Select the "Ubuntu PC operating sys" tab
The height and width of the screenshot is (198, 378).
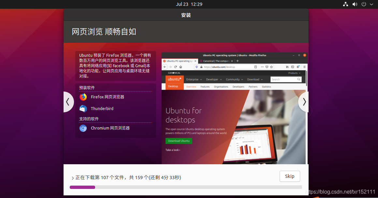(180, 61)
